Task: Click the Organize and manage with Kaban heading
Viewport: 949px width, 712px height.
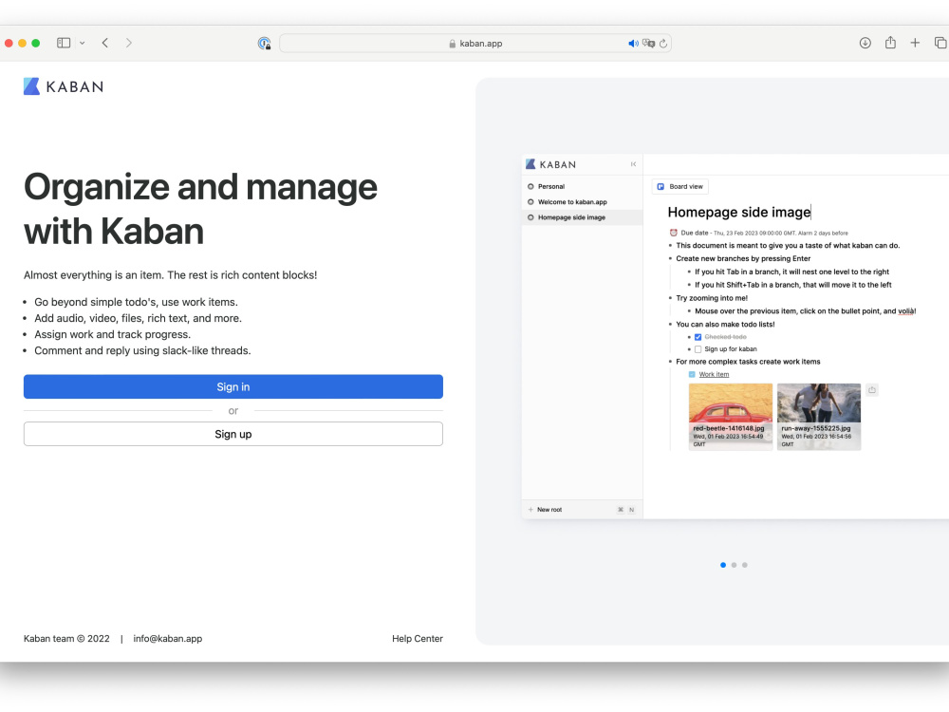Action: pyautogui.click(x=200, y=209)
